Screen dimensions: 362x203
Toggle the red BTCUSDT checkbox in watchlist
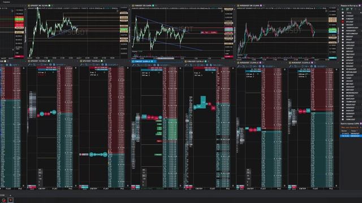coord(343,21)
